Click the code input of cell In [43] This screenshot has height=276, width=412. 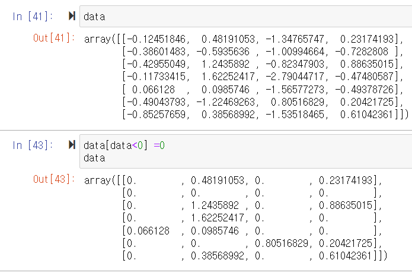pos(245,151)
